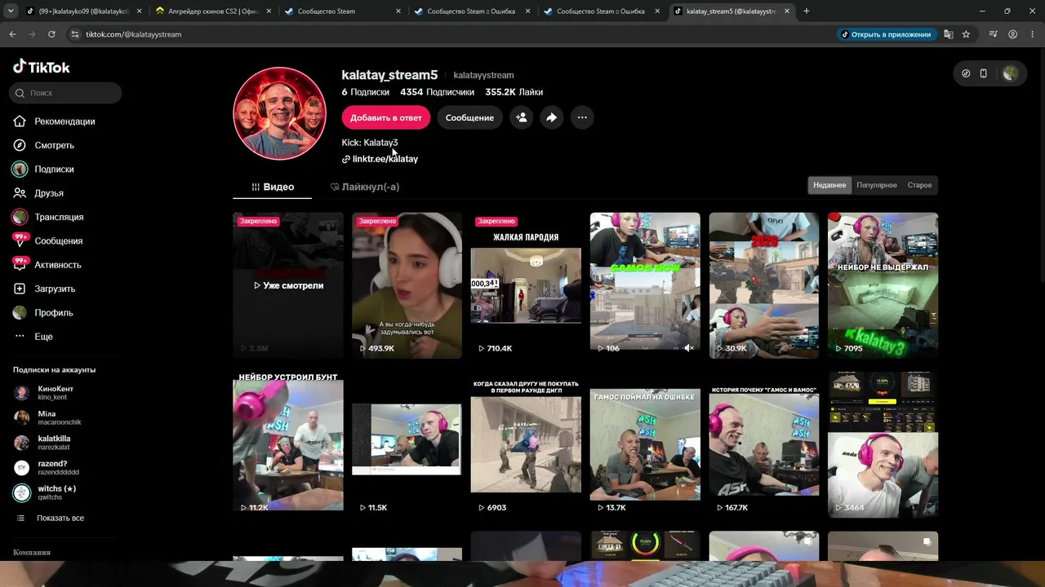Screen dimensions: 1045x587
Task: Switch to the Видео tab
Action: click(x=273, y=187)
